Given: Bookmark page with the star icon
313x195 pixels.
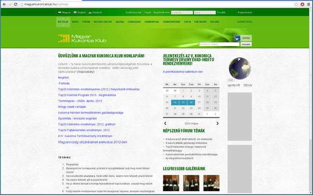Looking at the screenshot, I should tap(296, 4).
